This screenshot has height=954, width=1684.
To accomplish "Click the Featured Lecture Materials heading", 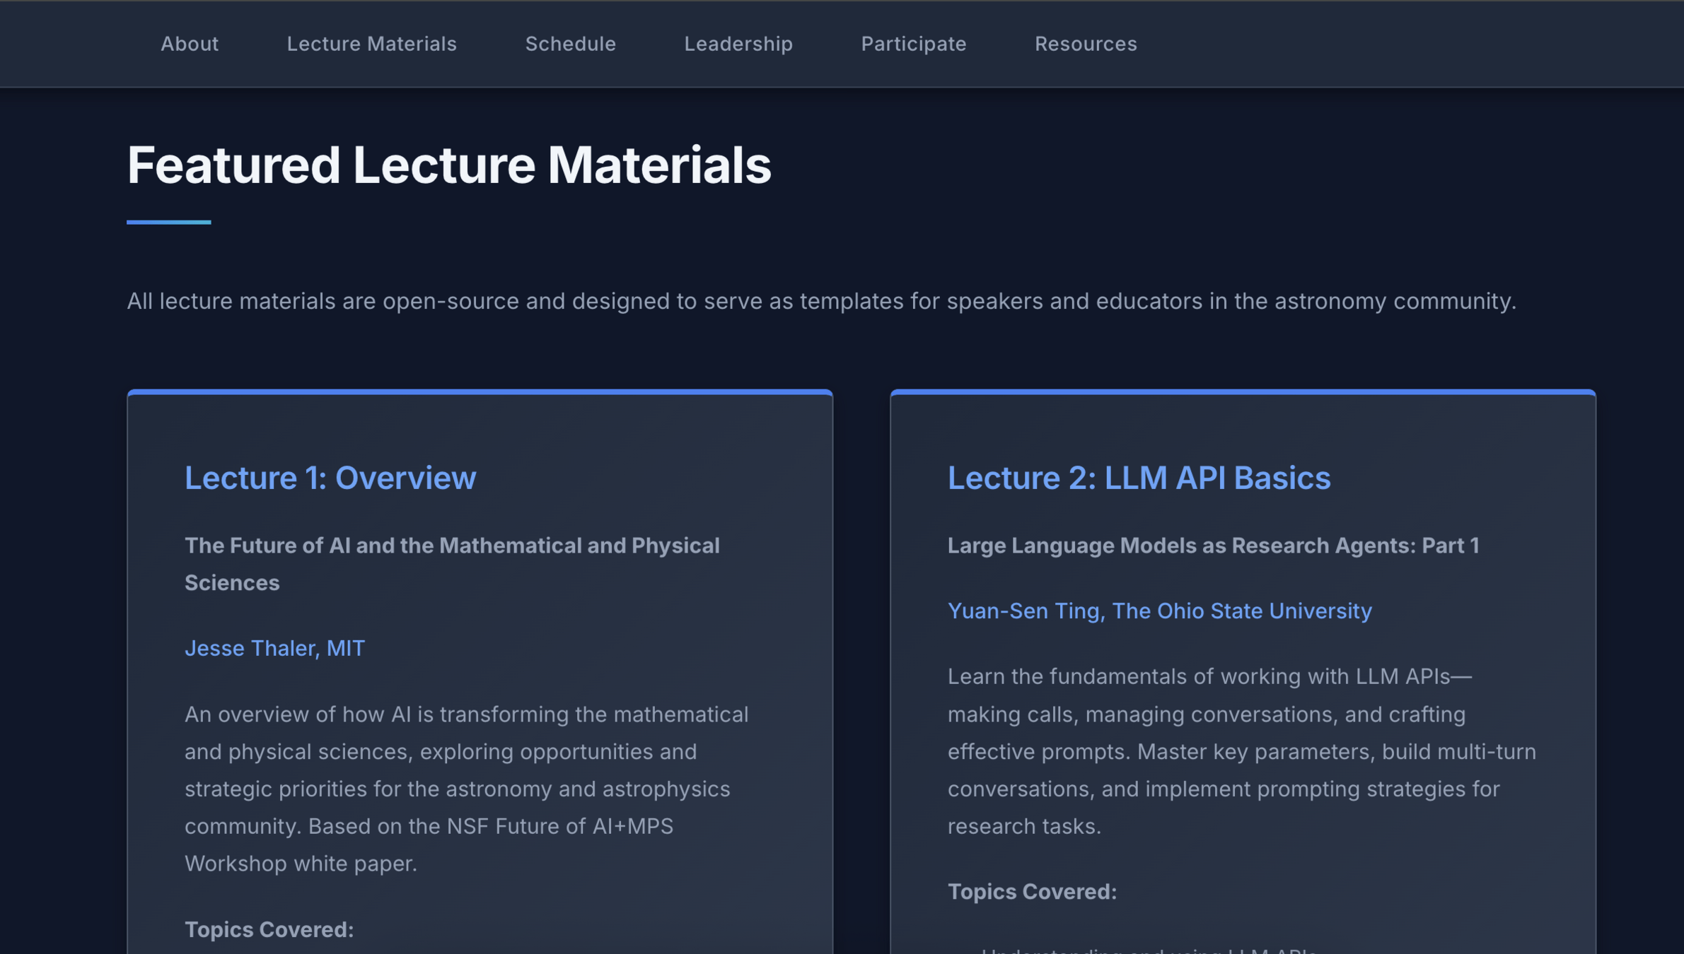I will click(448, 165).
